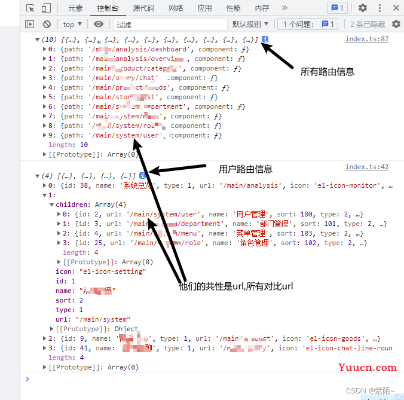Click the console prompt input caret
The image size is (404, 400).
[27, 379]
